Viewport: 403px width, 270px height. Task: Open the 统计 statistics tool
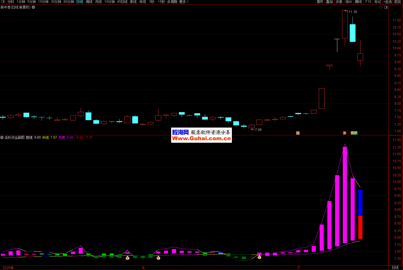click(349, 2)
